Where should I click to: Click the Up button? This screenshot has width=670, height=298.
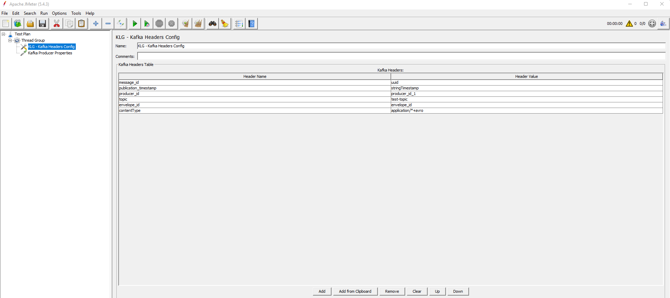pyautogui.click(x=437, y=291)
